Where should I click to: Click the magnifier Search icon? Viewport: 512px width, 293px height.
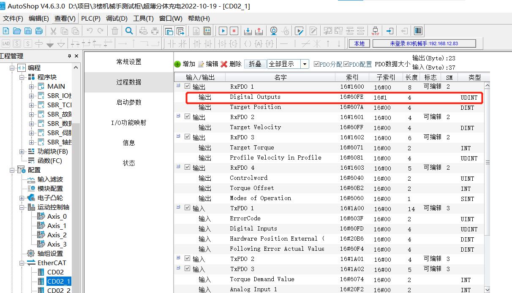(x=129, y=31)
